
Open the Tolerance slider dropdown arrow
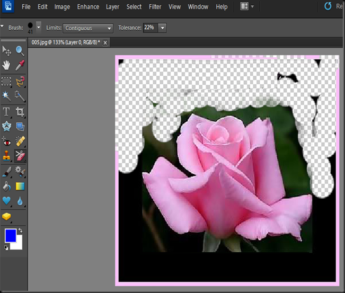pos(162,28)
